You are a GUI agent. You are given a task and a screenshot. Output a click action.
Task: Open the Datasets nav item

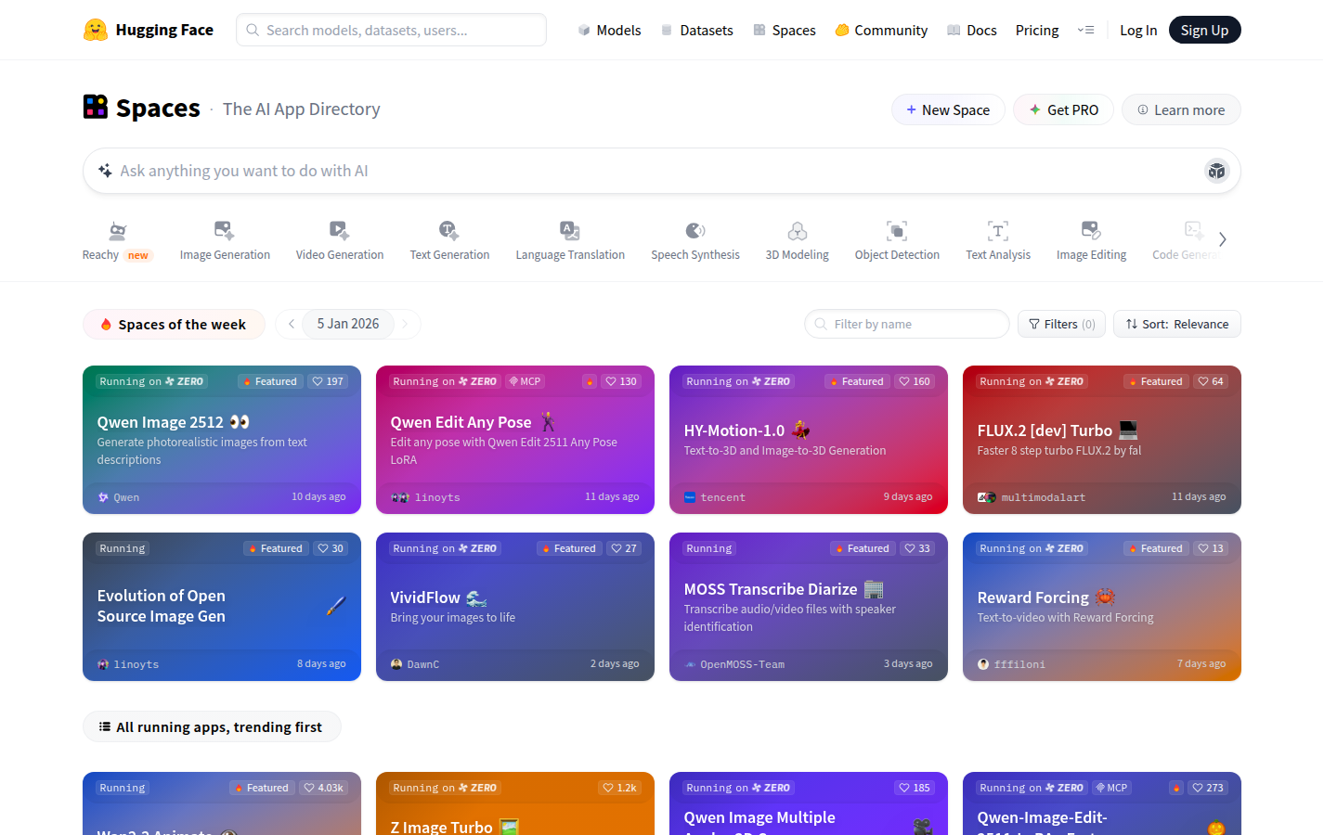coord(696,30)
